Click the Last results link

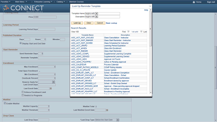145,32
